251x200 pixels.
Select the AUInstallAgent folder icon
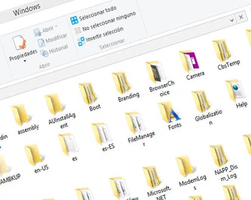(x=54, y=104)
